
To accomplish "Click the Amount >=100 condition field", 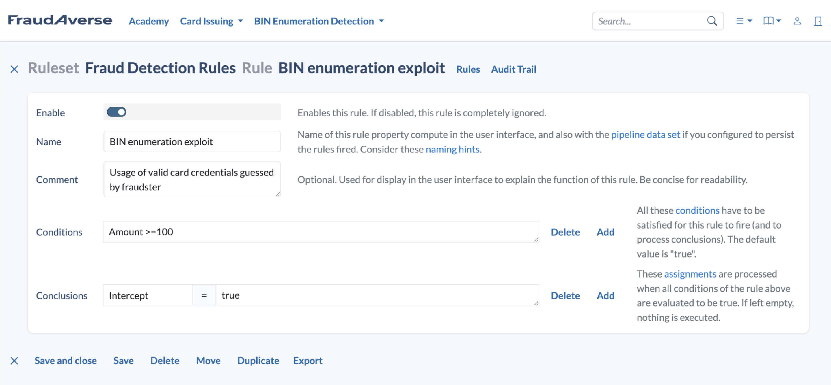I will pos(321,231).
